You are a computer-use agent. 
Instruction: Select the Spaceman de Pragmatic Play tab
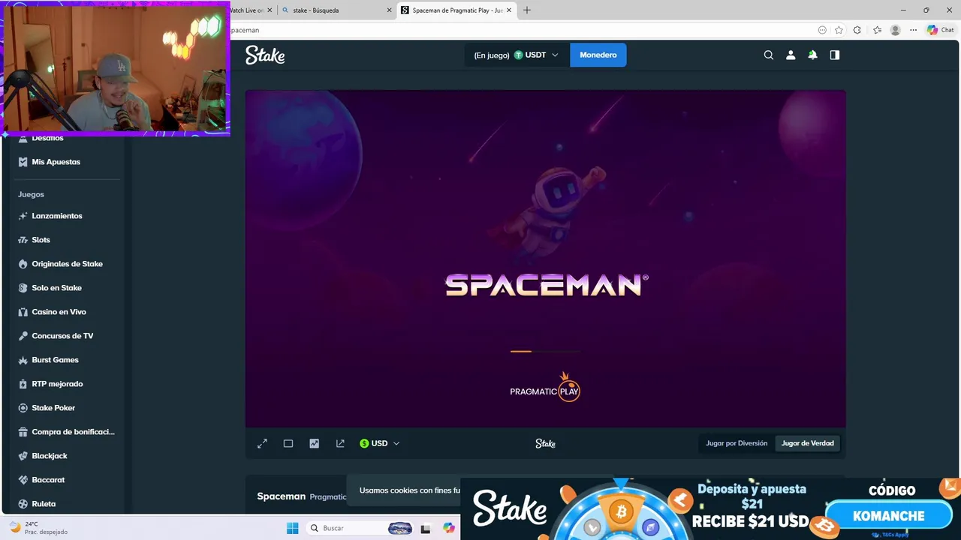(456, 10)
